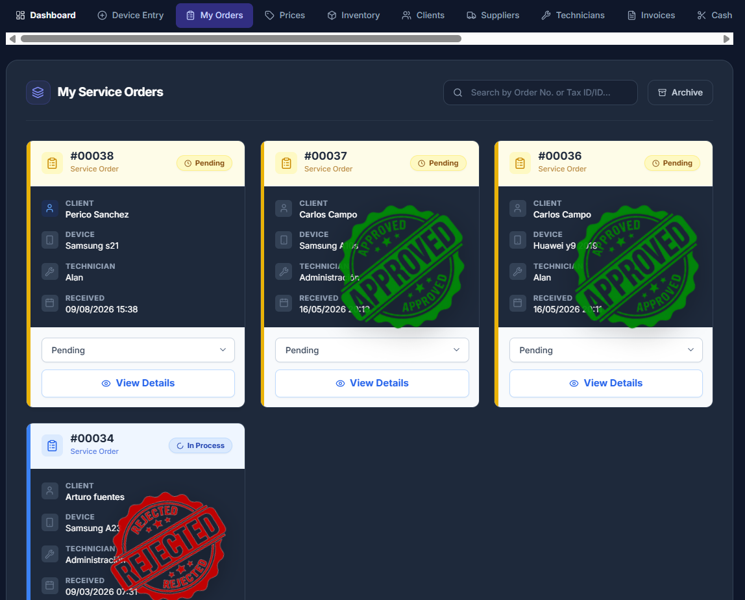This screenshot has height=600, width=745.
Task: Click the horizontal scrollbar right arrow
Action: [726, 39]
